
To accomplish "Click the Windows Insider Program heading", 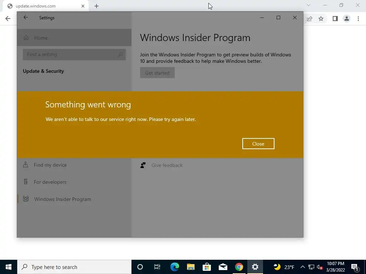I will tap(195, 38).
